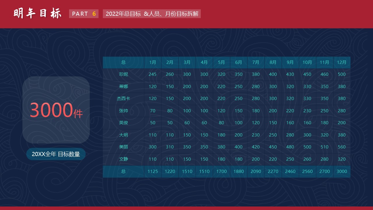Select 美丽's 12月 value 560
The width and height of the screenshot is (373, 210).
pyautogui.click(x=342, y=147)
